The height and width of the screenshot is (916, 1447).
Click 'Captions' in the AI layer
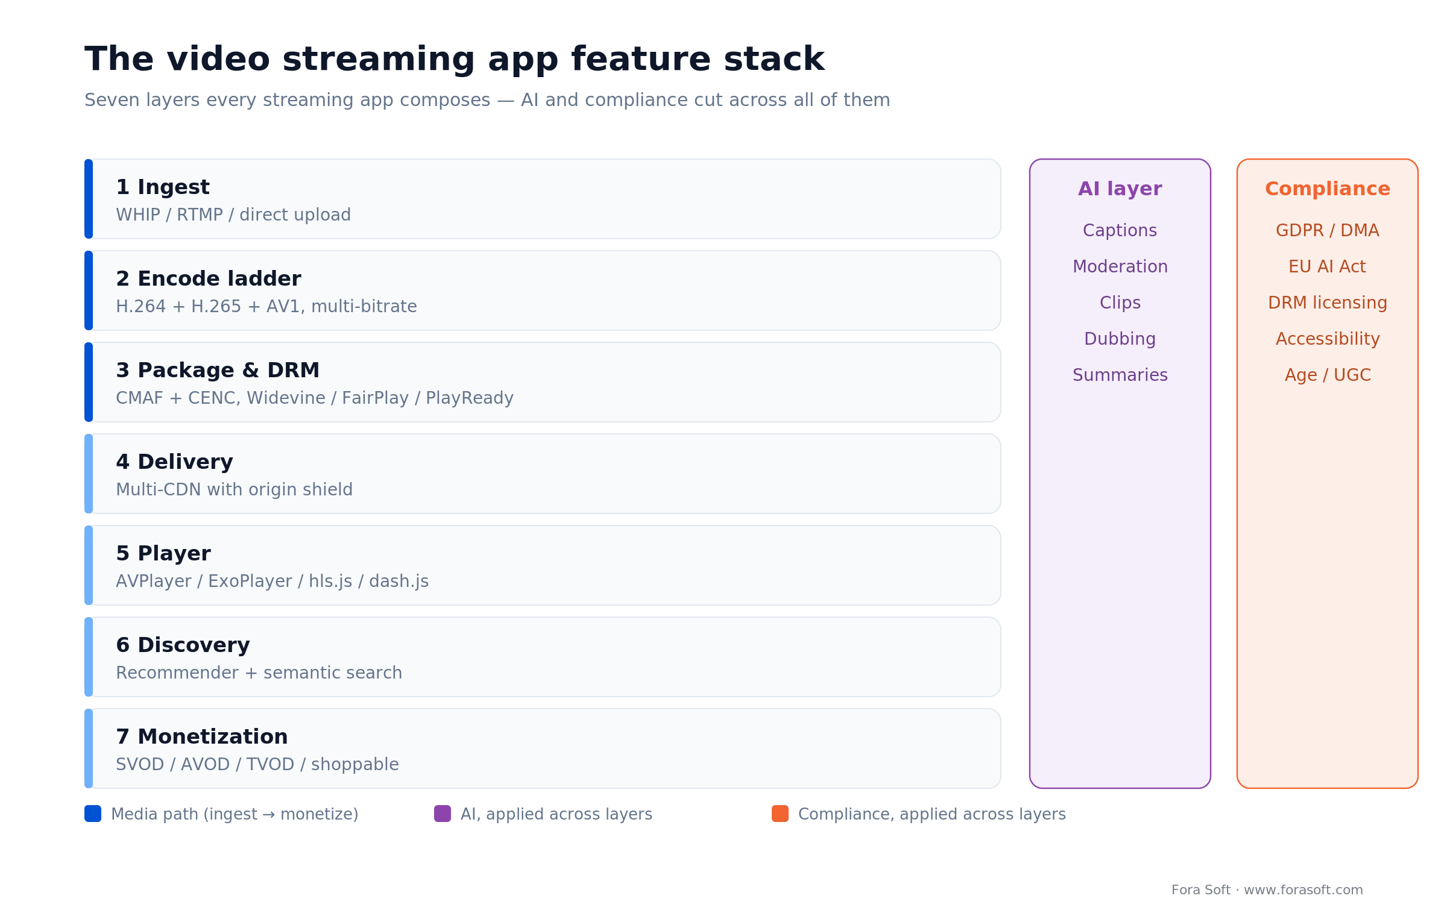click(x=1120, y=231)
